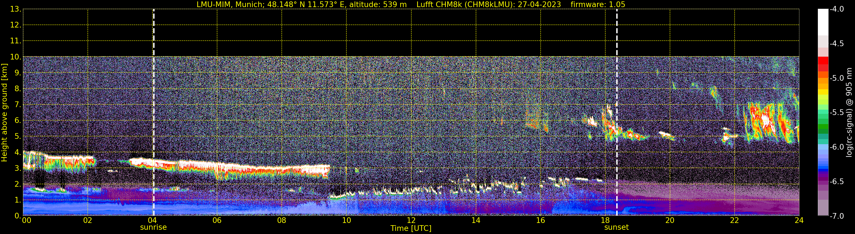855x234 pixels.
Task: Click the '-6.5' colorbar tick label
Action: click(836, 182)
